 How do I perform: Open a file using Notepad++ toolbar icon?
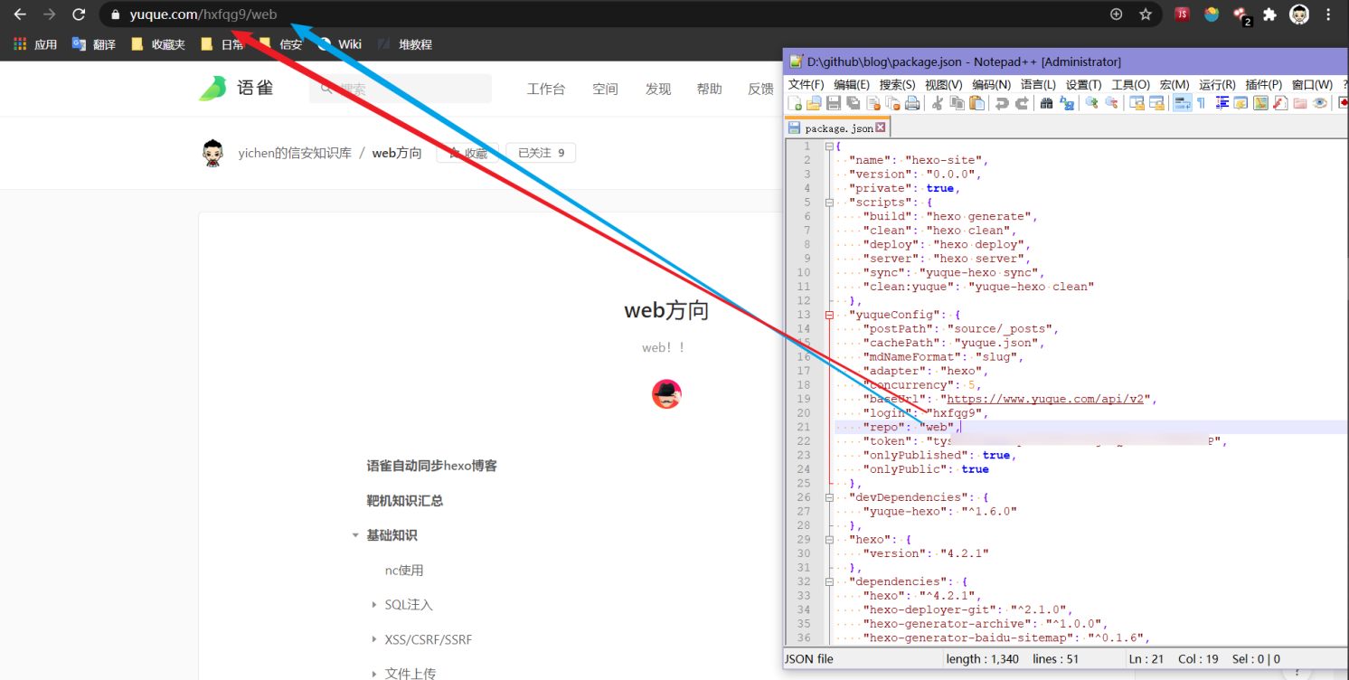click(814, 103)
